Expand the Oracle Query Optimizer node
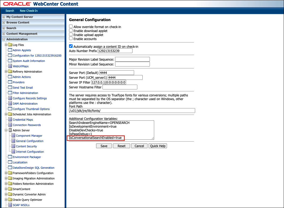The width and height of the screenshot is (284, 208). pyautogui.click(x=6, y=200)
